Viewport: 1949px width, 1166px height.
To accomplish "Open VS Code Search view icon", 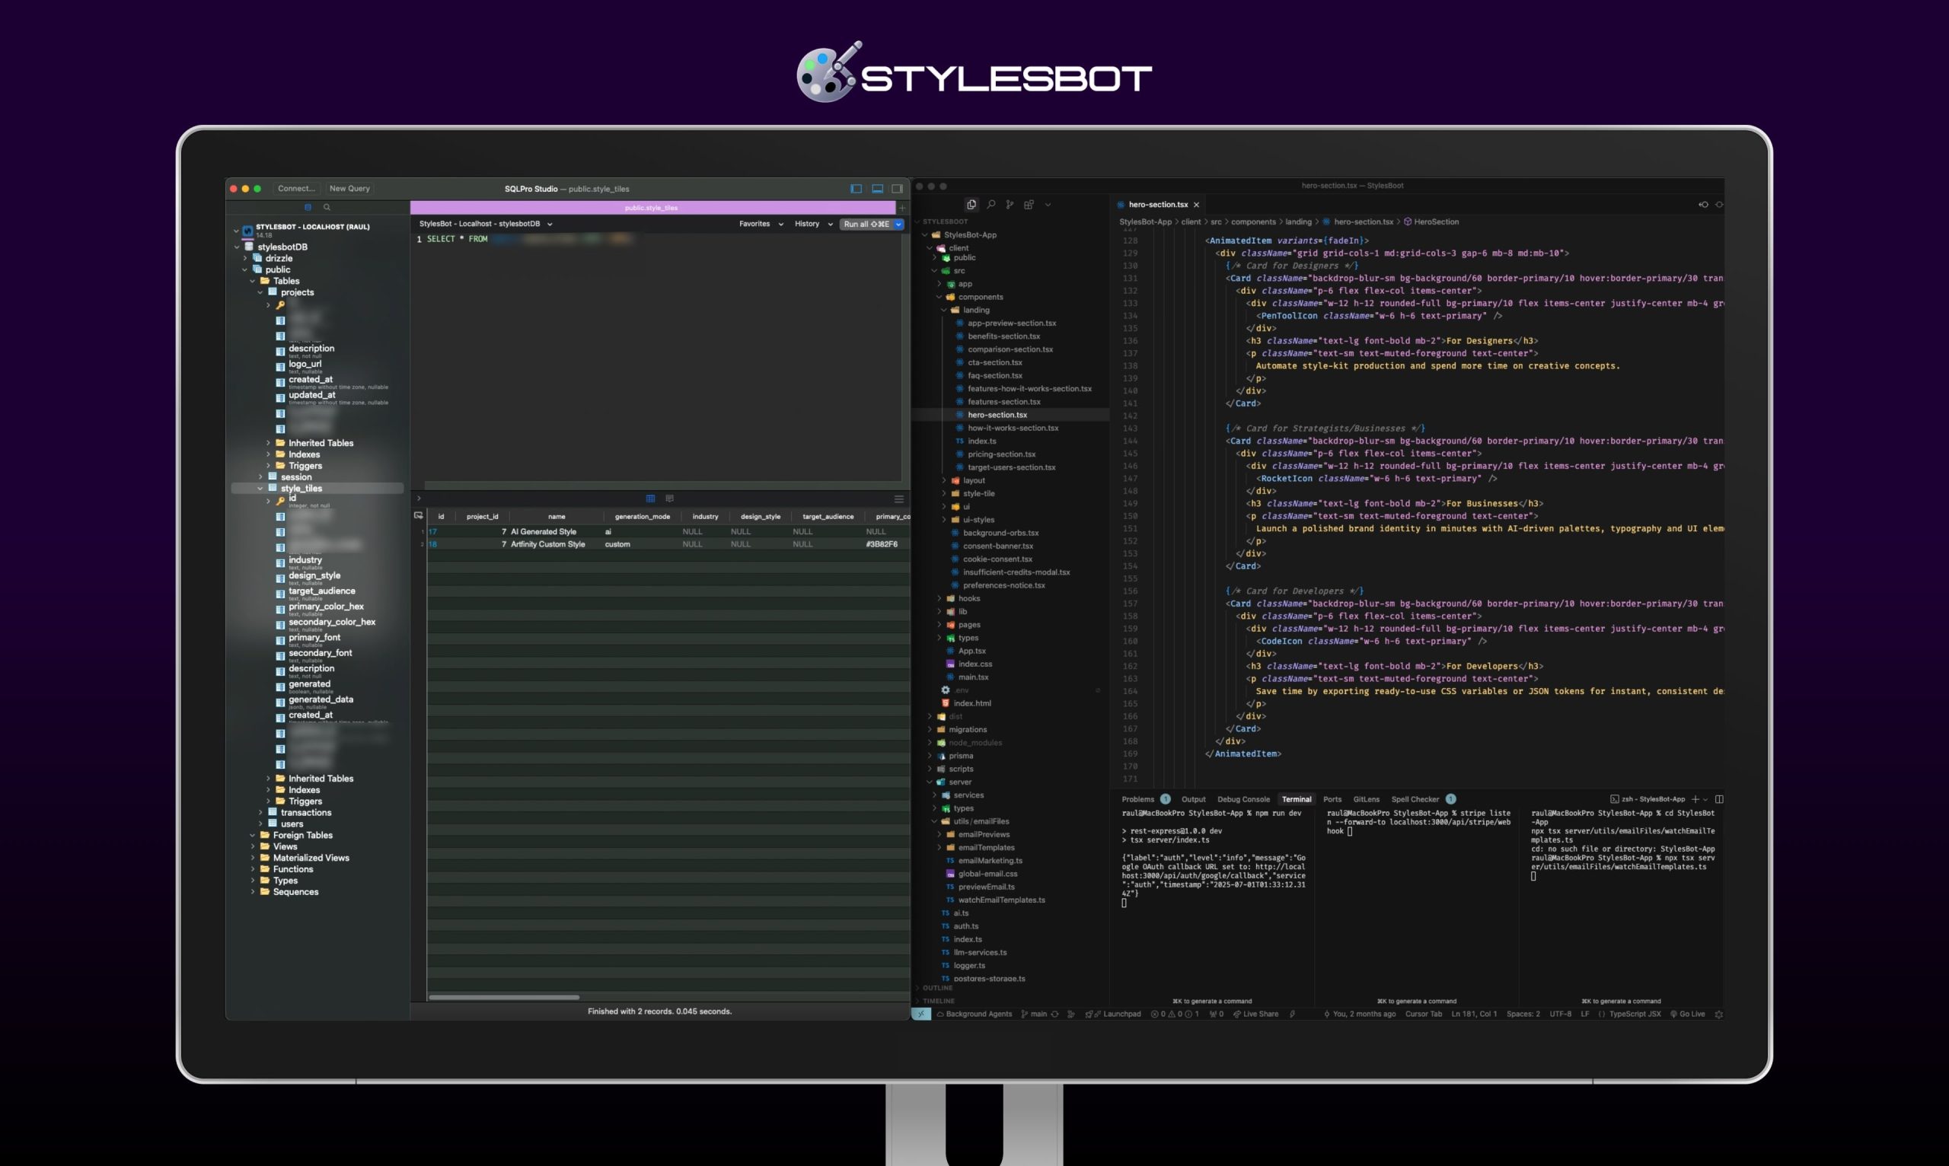I will pyautogui.click(x=991, y=204).
